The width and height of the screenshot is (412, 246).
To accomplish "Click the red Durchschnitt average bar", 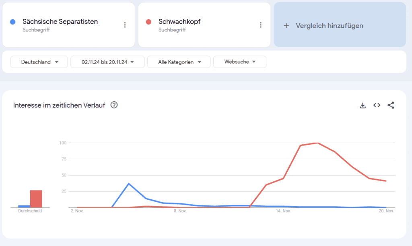I will click(36, 199).
